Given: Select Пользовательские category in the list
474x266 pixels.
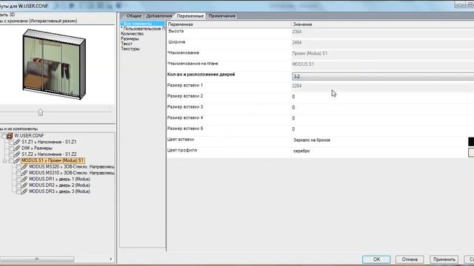Looking at the screenshot, I should point(143,29).
